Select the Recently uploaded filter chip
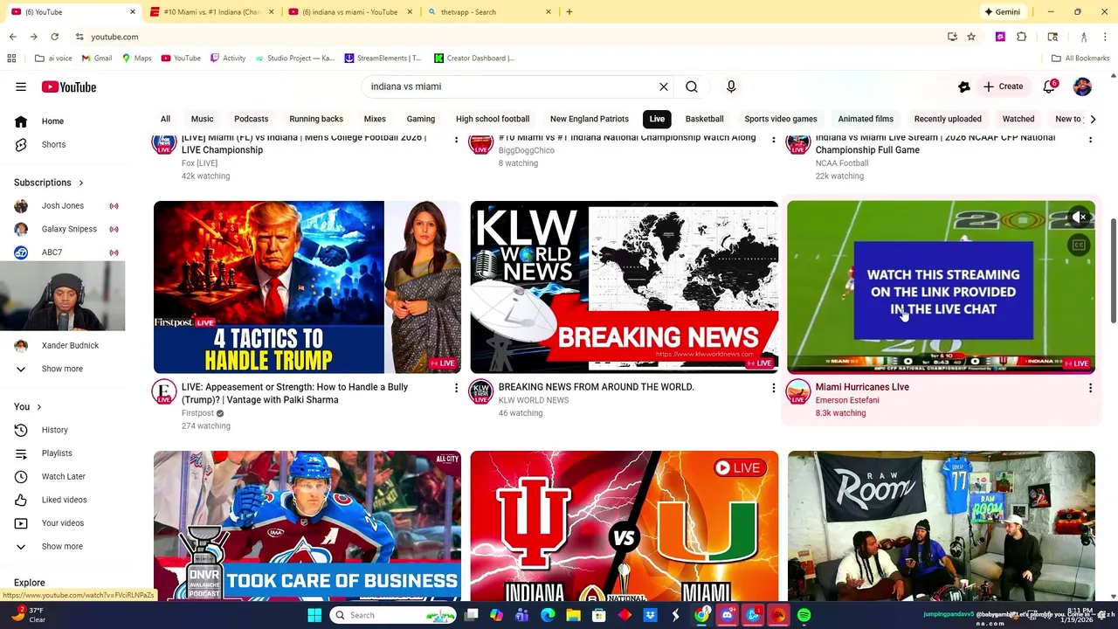Viewport: 1118px width, 629px height. [948, 119]
